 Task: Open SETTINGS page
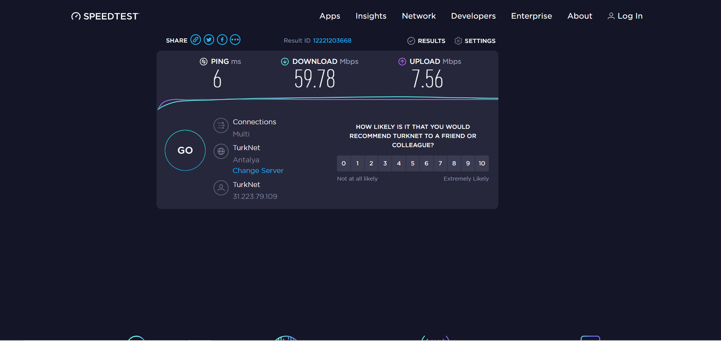tap(480, 41)
